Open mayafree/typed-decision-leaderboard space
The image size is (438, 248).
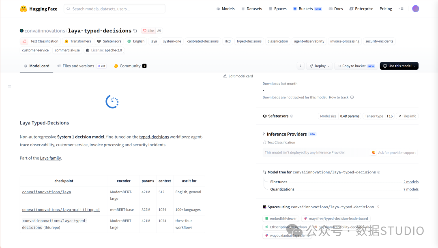coord(336,219)
